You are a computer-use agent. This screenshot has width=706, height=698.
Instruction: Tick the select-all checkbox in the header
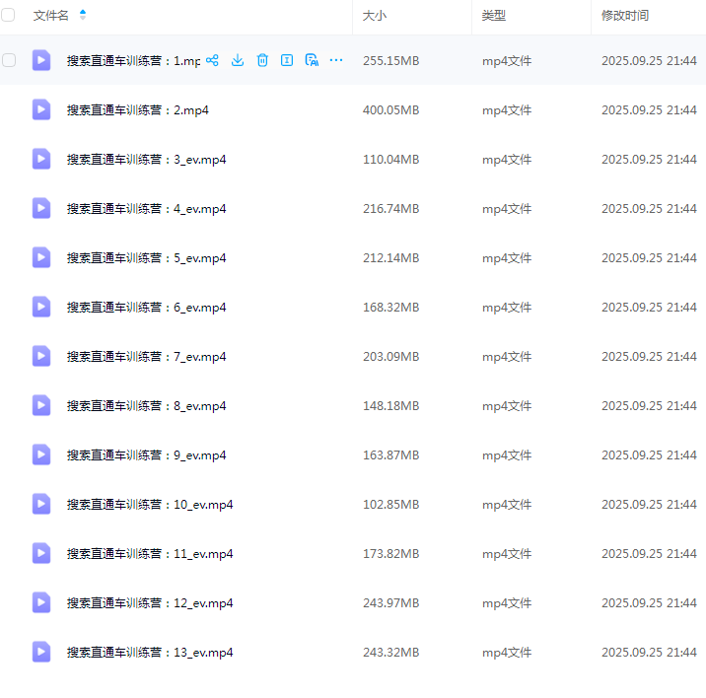coord(8,15)
